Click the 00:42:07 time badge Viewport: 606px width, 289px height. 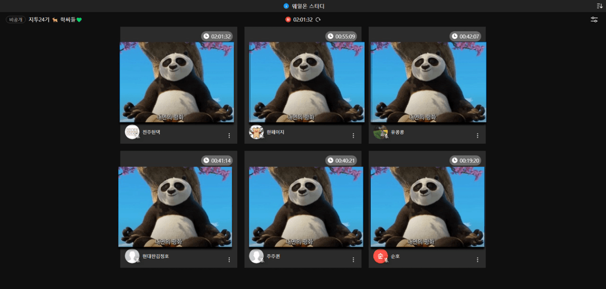465,36
